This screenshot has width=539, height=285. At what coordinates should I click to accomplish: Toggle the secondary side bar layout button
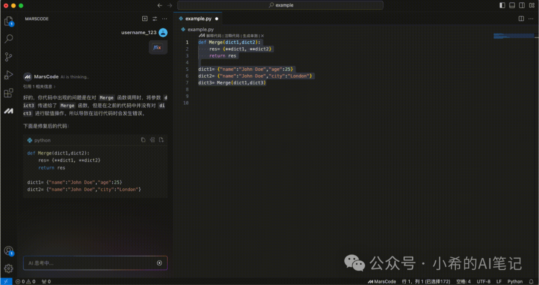[x=521, y=5]
